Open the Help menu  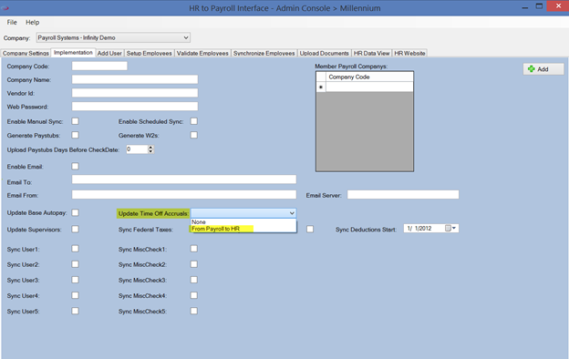[32, 22]
